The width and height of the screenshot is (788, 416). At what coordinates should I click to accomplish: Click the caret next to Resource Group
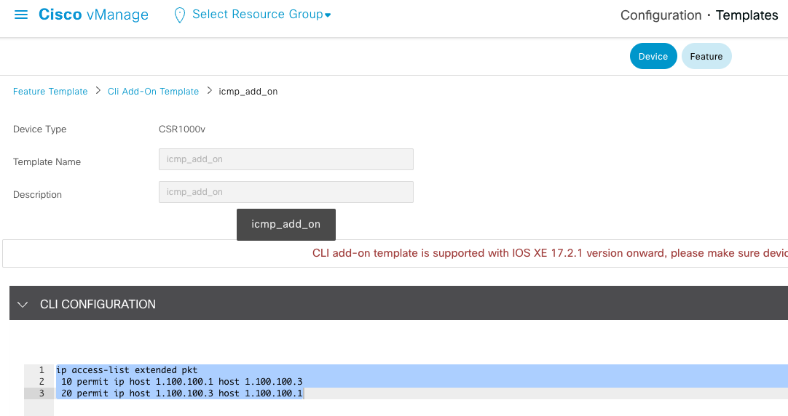pos(328,16)
